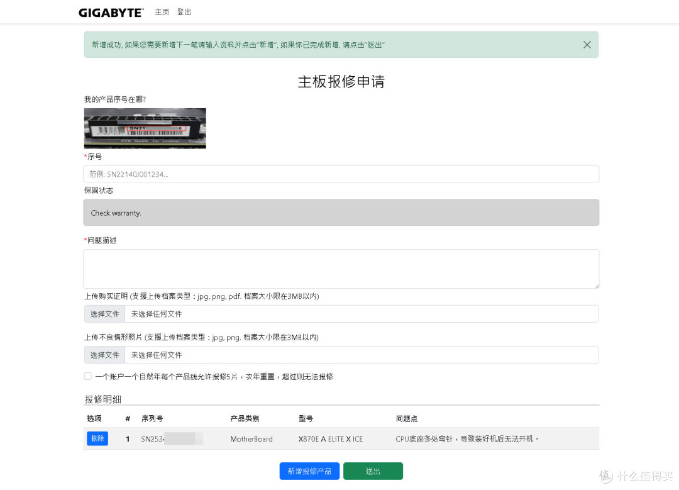Viewport: 679px width, 490px height.
Task: Click the 保固状态 label
Action: [98, 190]
